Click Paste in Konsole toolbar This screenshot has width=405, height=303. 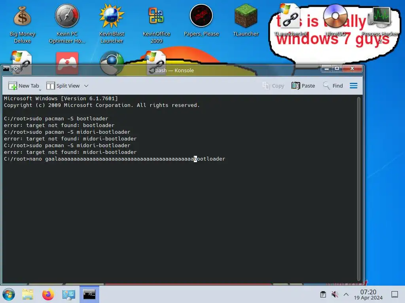[303, 86]
